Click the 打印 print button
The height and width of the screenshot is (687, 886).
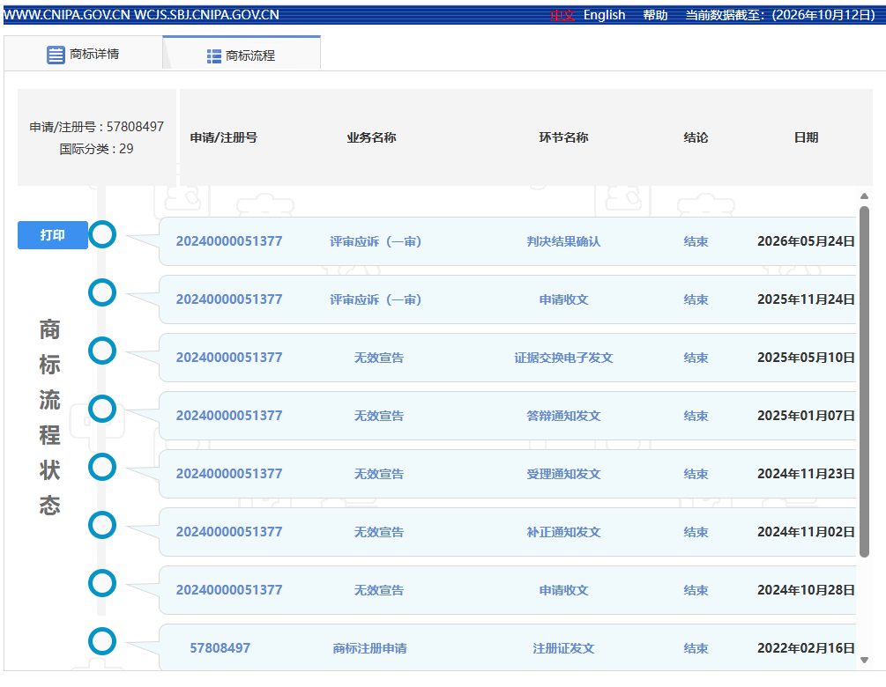coord(53,235)
